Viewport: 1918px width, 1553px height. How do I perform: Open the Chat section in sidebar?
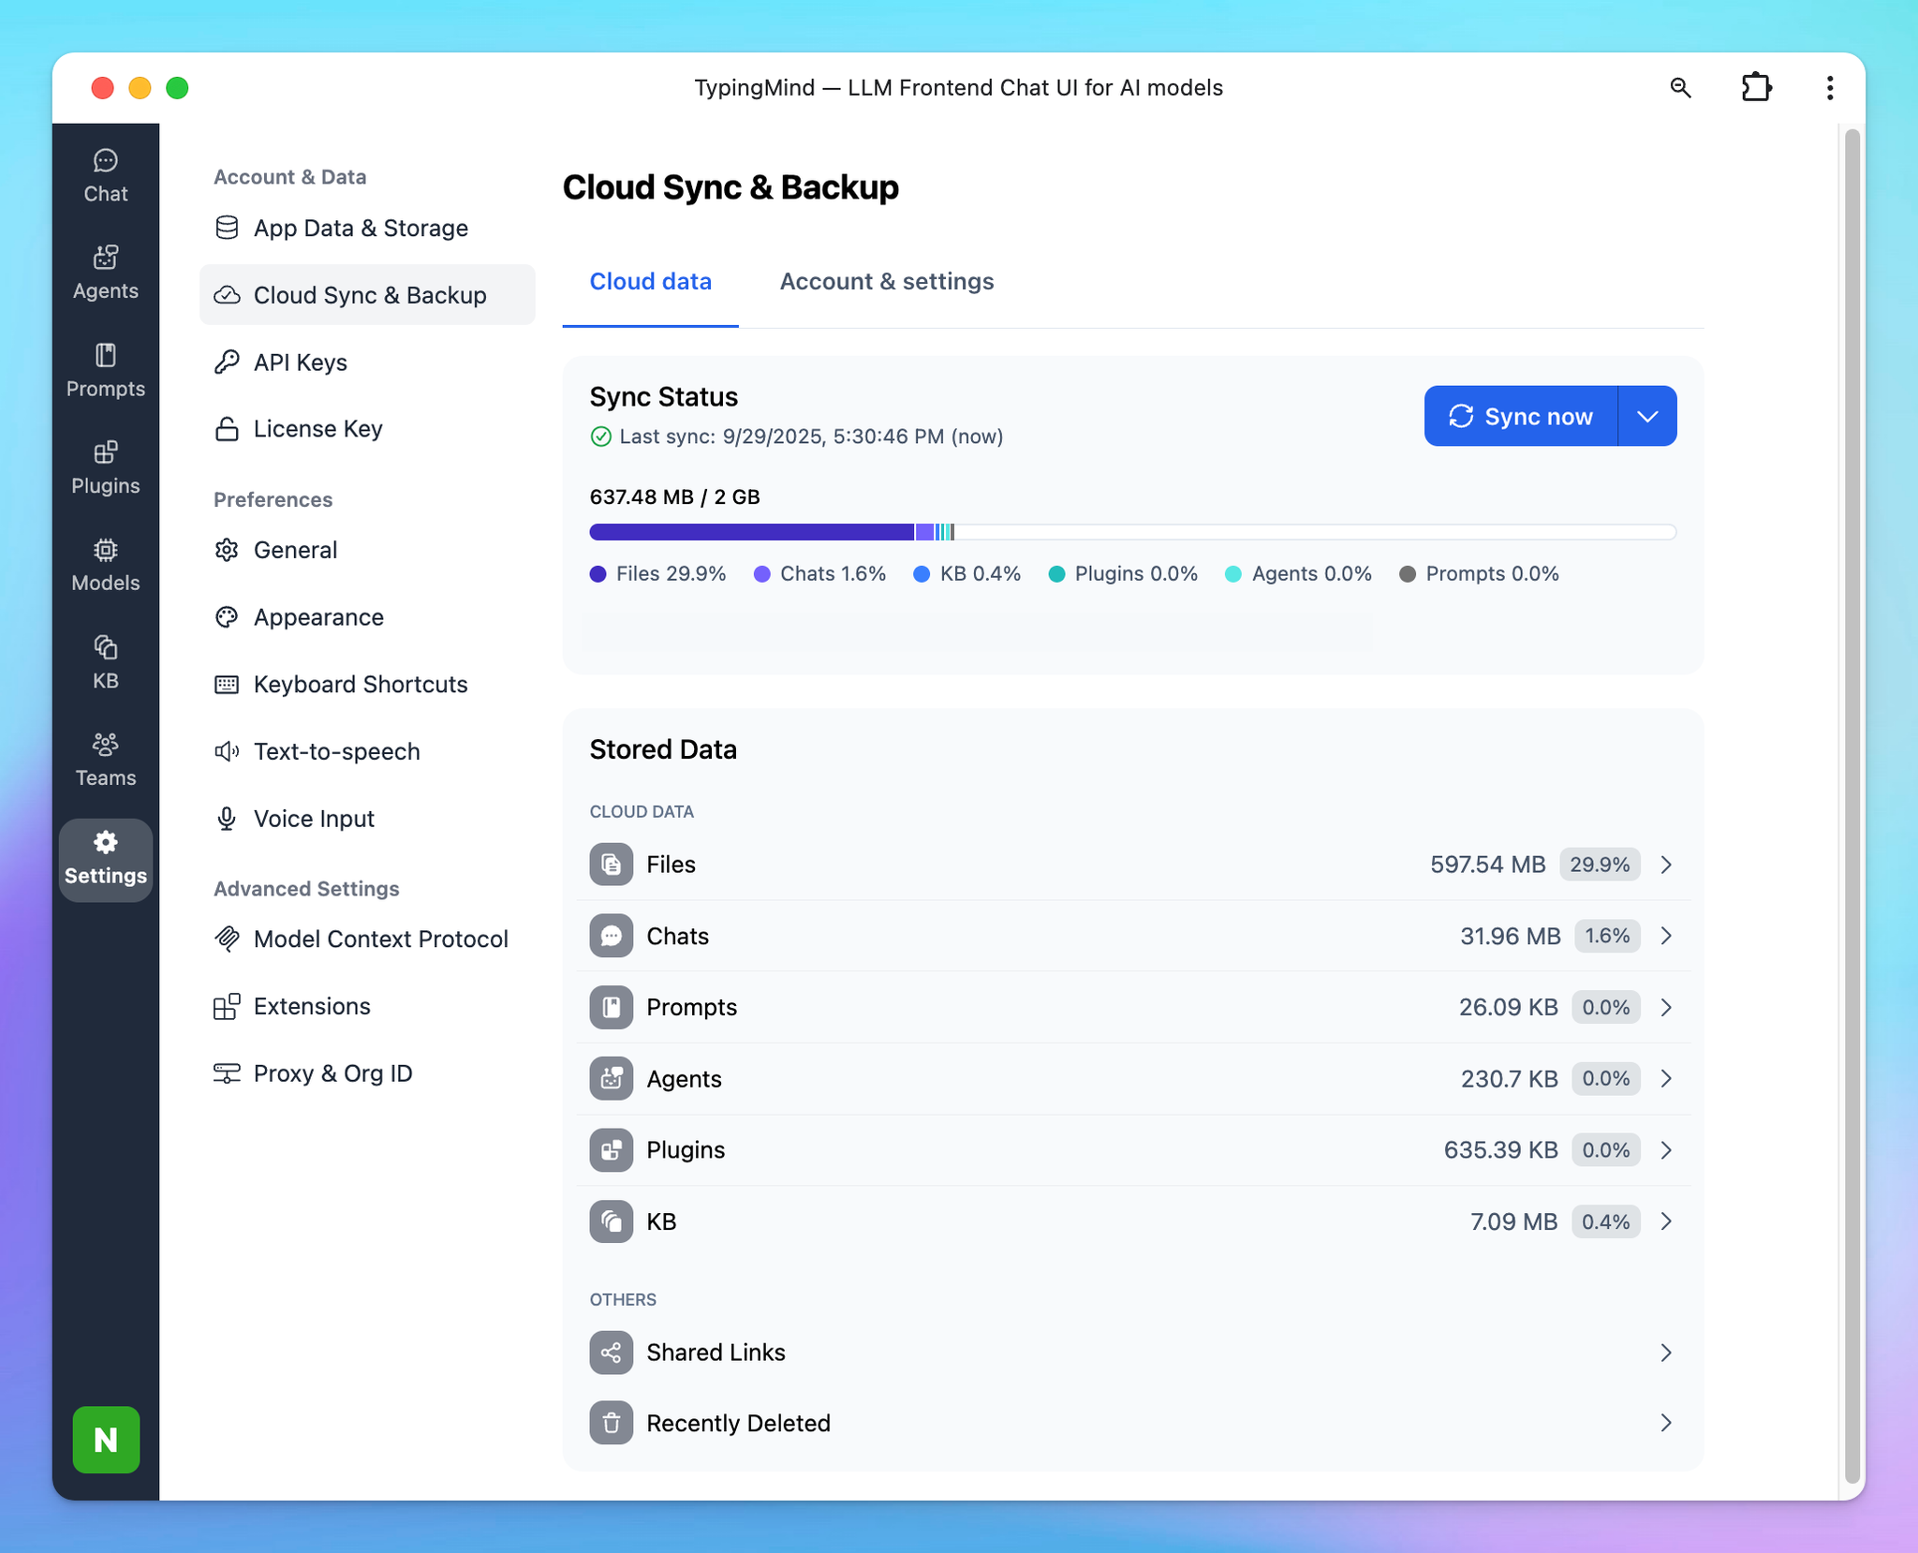tap(105, 174)
